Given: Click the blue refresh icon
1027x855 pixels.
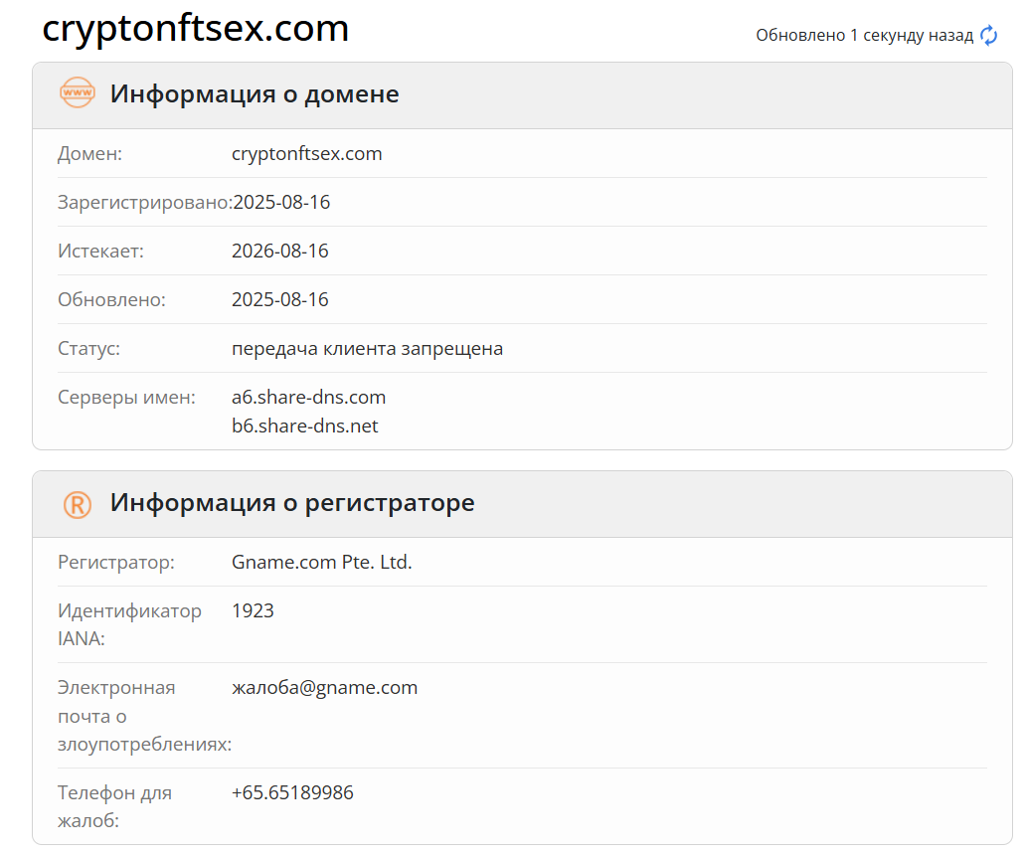Looking at the screenshot, I should [x=988, y=36].
